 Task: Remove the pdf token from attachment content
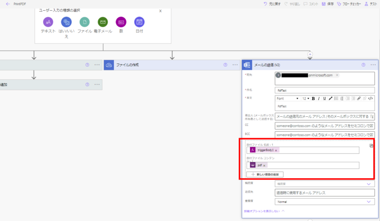click(x=265, y=165)
